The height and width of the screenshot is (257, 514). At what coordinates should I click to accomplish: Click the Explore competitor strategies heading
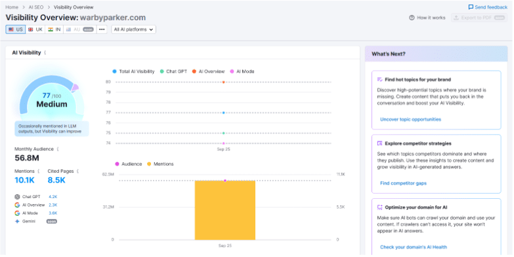click(418, 143)
